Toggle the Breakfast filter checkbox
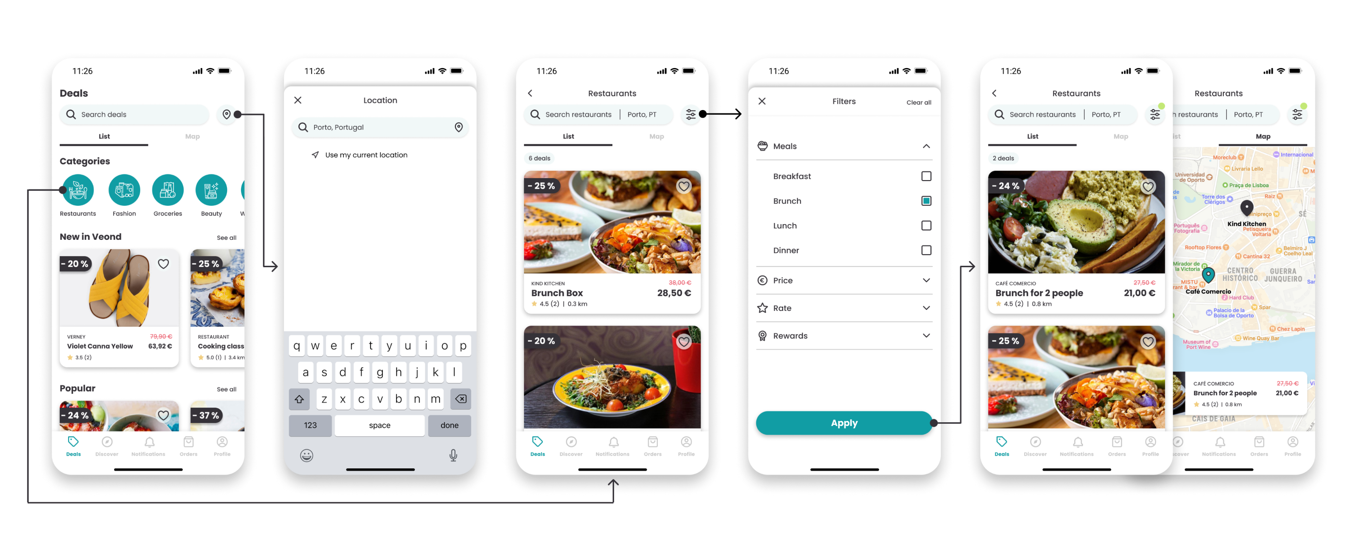 tap(924, 176)
